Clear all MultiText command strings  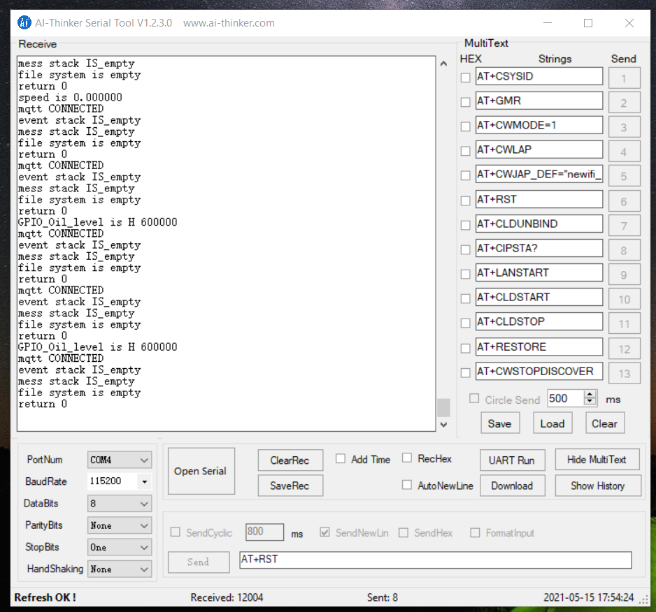coord(604,423)
